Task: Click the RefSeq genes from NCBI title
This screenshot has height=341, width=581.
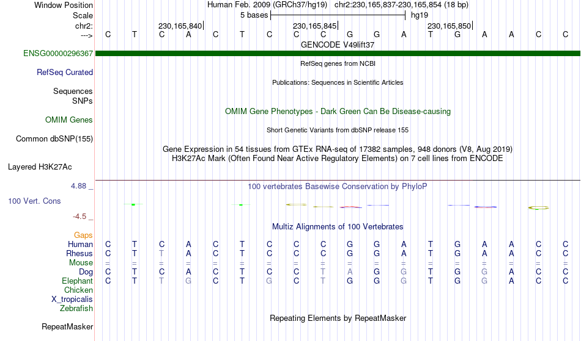Action: coord(338,63)
